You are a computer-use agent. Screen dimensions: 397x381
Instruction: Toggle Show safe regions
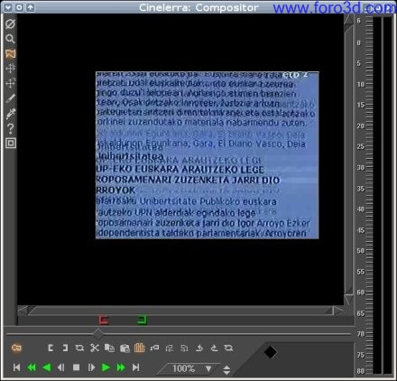tap(11, 144)
